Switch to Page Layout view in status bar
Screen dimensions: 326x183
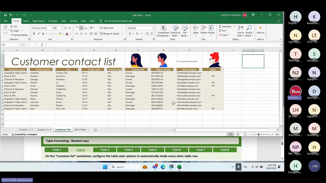[238, 134]
